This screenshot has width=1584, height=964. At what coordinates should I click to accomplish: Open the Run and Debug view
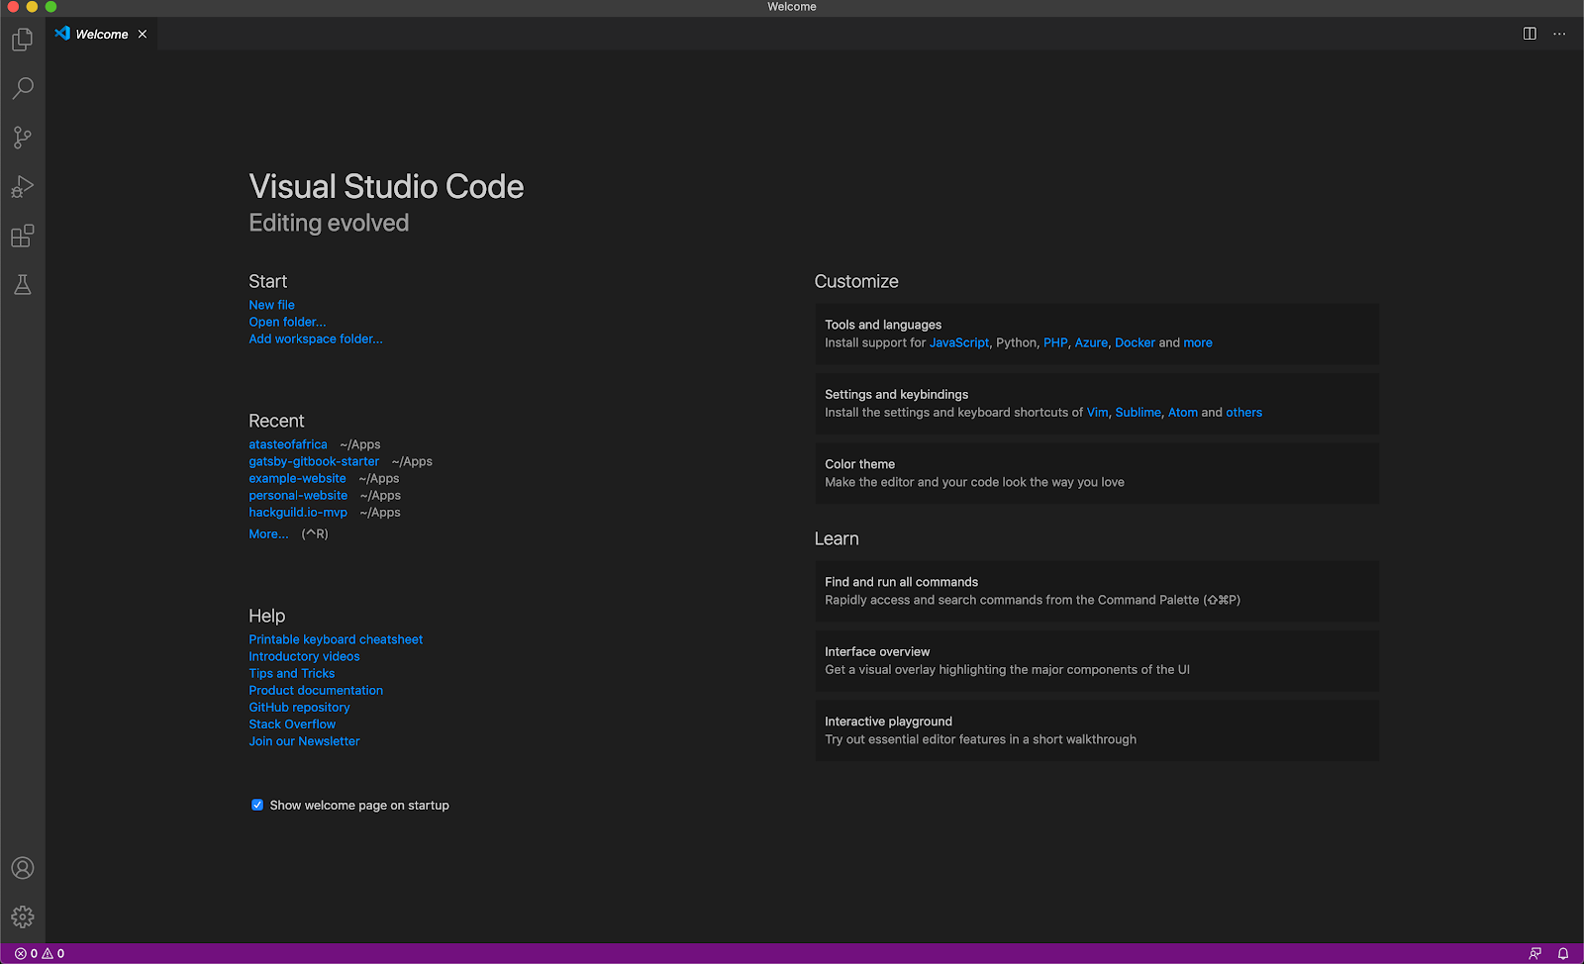tap(23, 187)
